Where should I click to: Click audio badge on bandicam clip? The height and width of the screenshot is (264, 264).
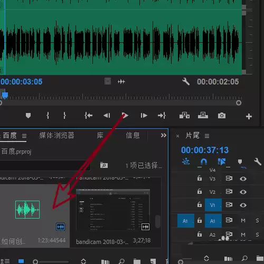(145, 227)
